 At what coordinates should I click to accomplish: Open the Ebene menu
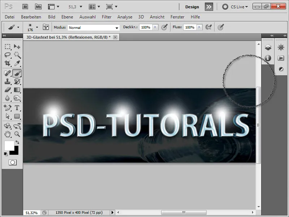click(x=67, y=17)
